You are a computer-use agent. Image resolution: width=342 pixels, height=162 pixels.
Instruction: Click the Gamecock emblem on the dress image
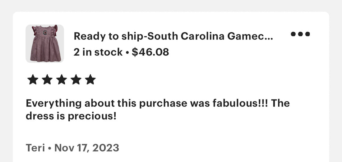coord(45,33)
